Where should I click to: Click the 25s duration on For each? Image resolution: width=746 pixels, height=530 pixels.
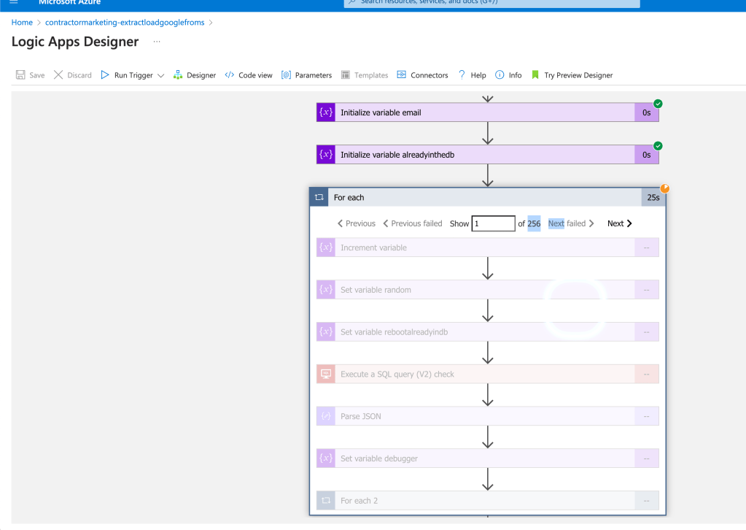pyautogui.click(x=653, y=197)
